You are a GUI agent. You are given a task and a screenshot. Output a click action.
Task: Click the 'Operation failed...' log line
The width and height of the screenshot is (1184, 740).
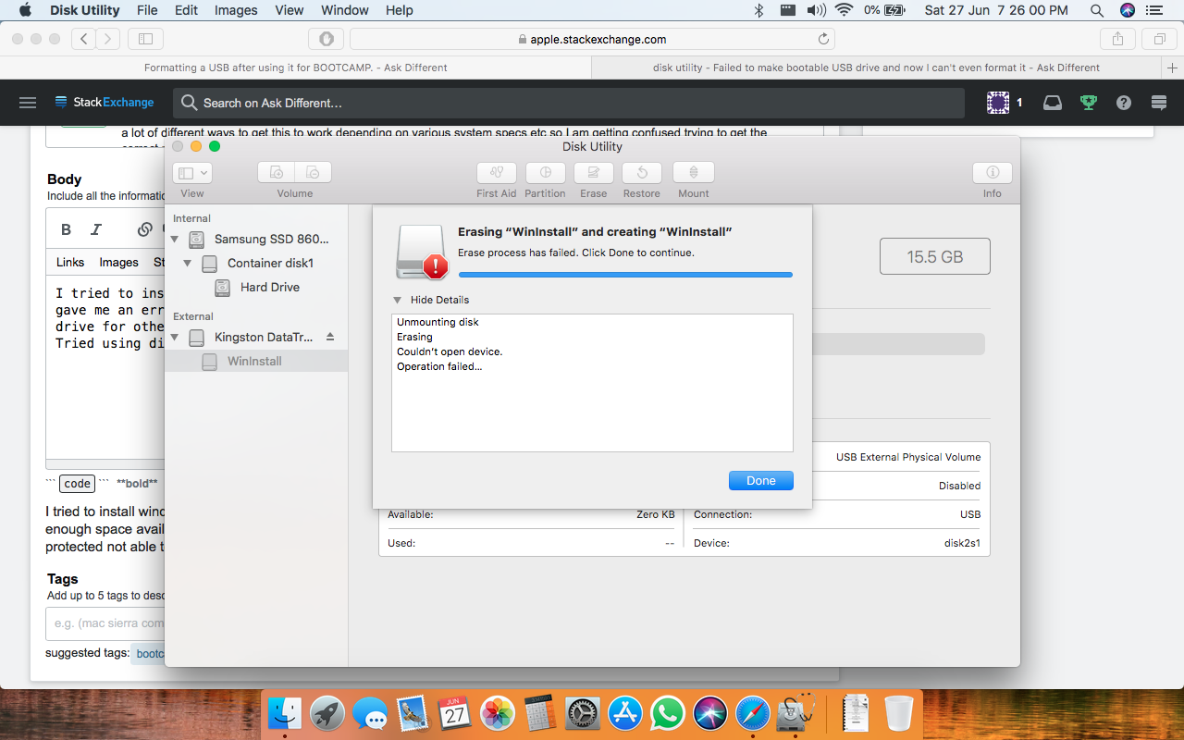pyautogui.click(x=439, y=366)
